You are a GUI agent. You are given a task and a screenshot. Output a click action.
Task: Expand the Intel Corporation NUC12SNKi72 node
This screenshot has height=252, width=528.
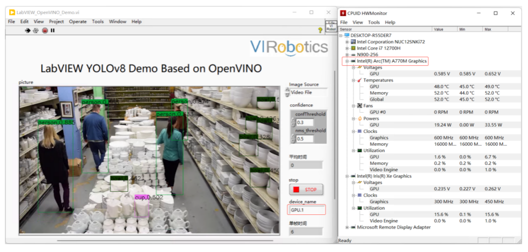347,42
